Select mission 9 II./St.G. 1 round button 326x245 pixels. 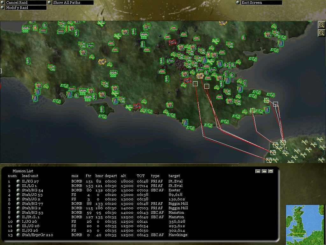point(18,217)
